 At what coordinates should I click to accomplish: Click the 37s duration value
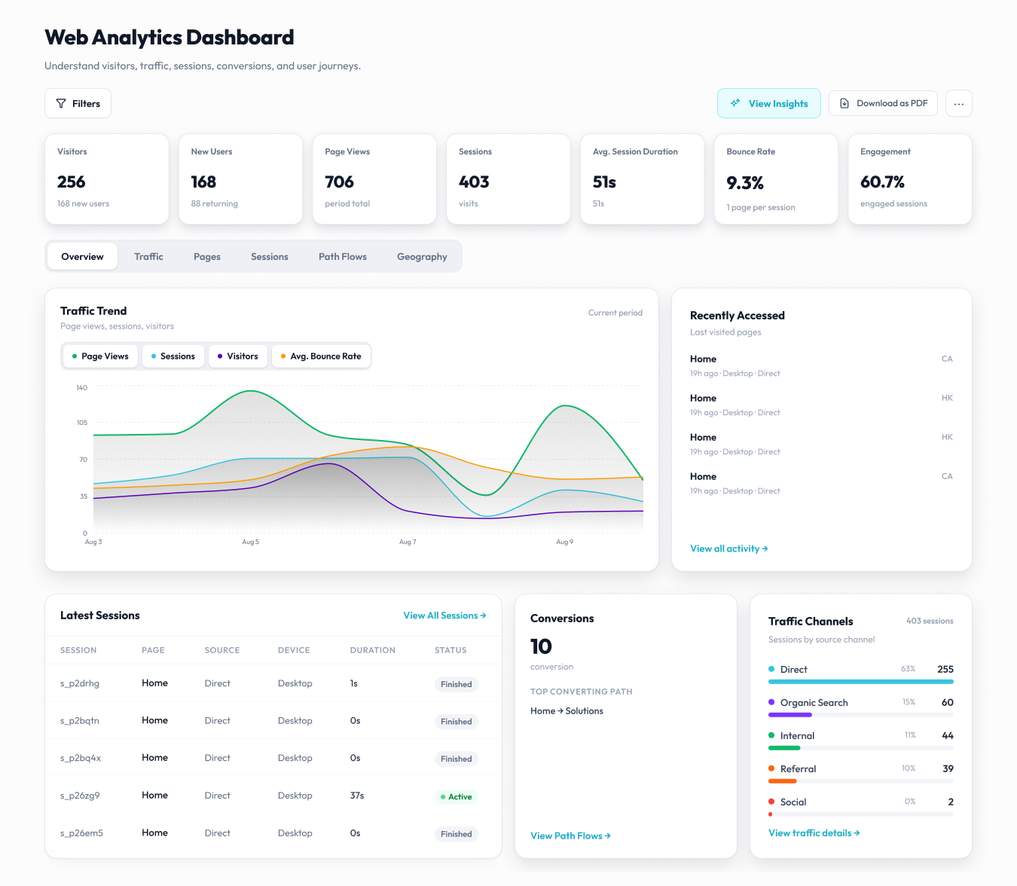pos(357,796)
